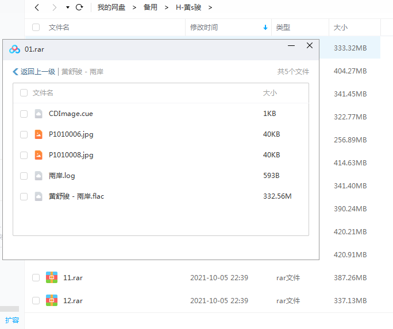Toggle select-all checkbox in archive preview header
Screen dimensions: 393x329
(24, 93)
